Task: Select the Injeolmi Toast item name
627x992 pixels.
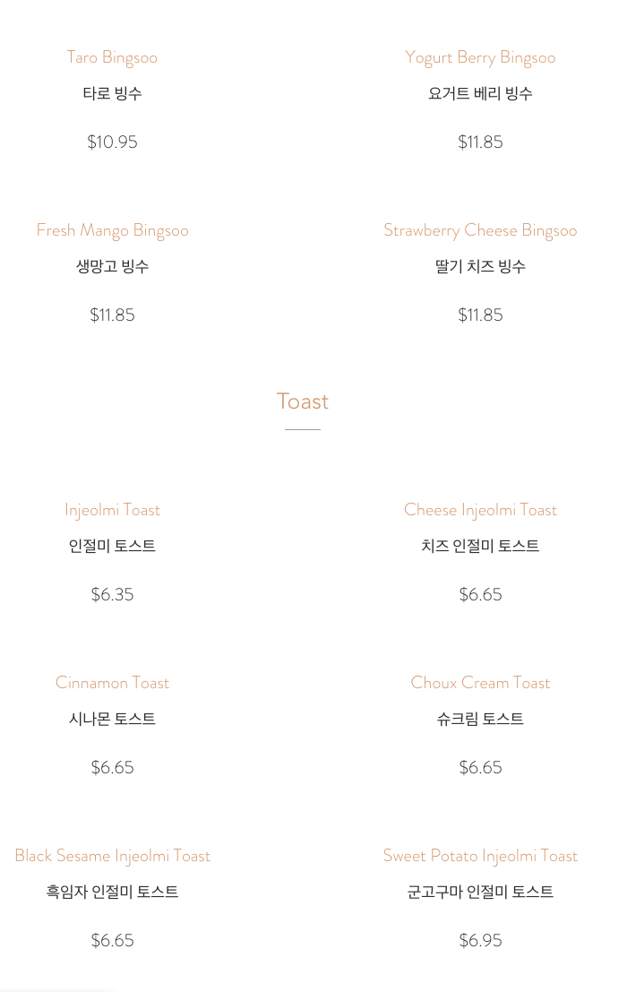Action: 112,510
